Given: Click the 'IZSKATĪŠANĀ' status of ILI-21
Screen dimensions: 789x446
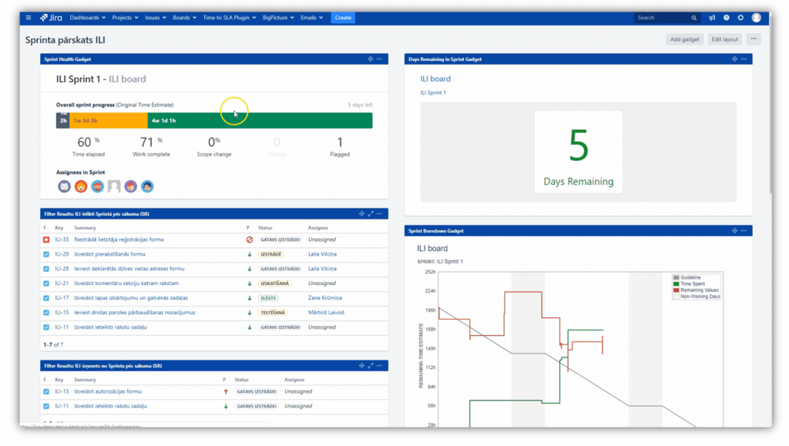Looking at the screenshot, I should coord(275,283).
